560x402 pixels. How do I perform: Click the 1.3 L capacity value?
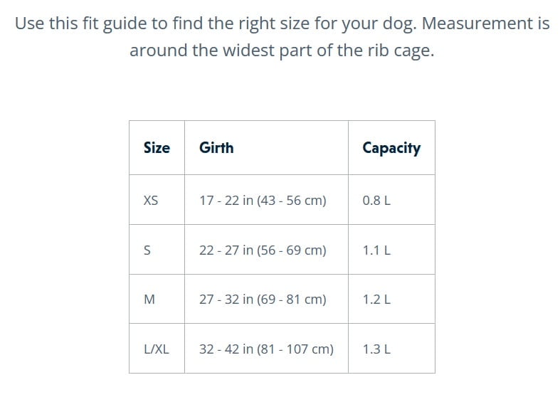(x=376, y=349)
